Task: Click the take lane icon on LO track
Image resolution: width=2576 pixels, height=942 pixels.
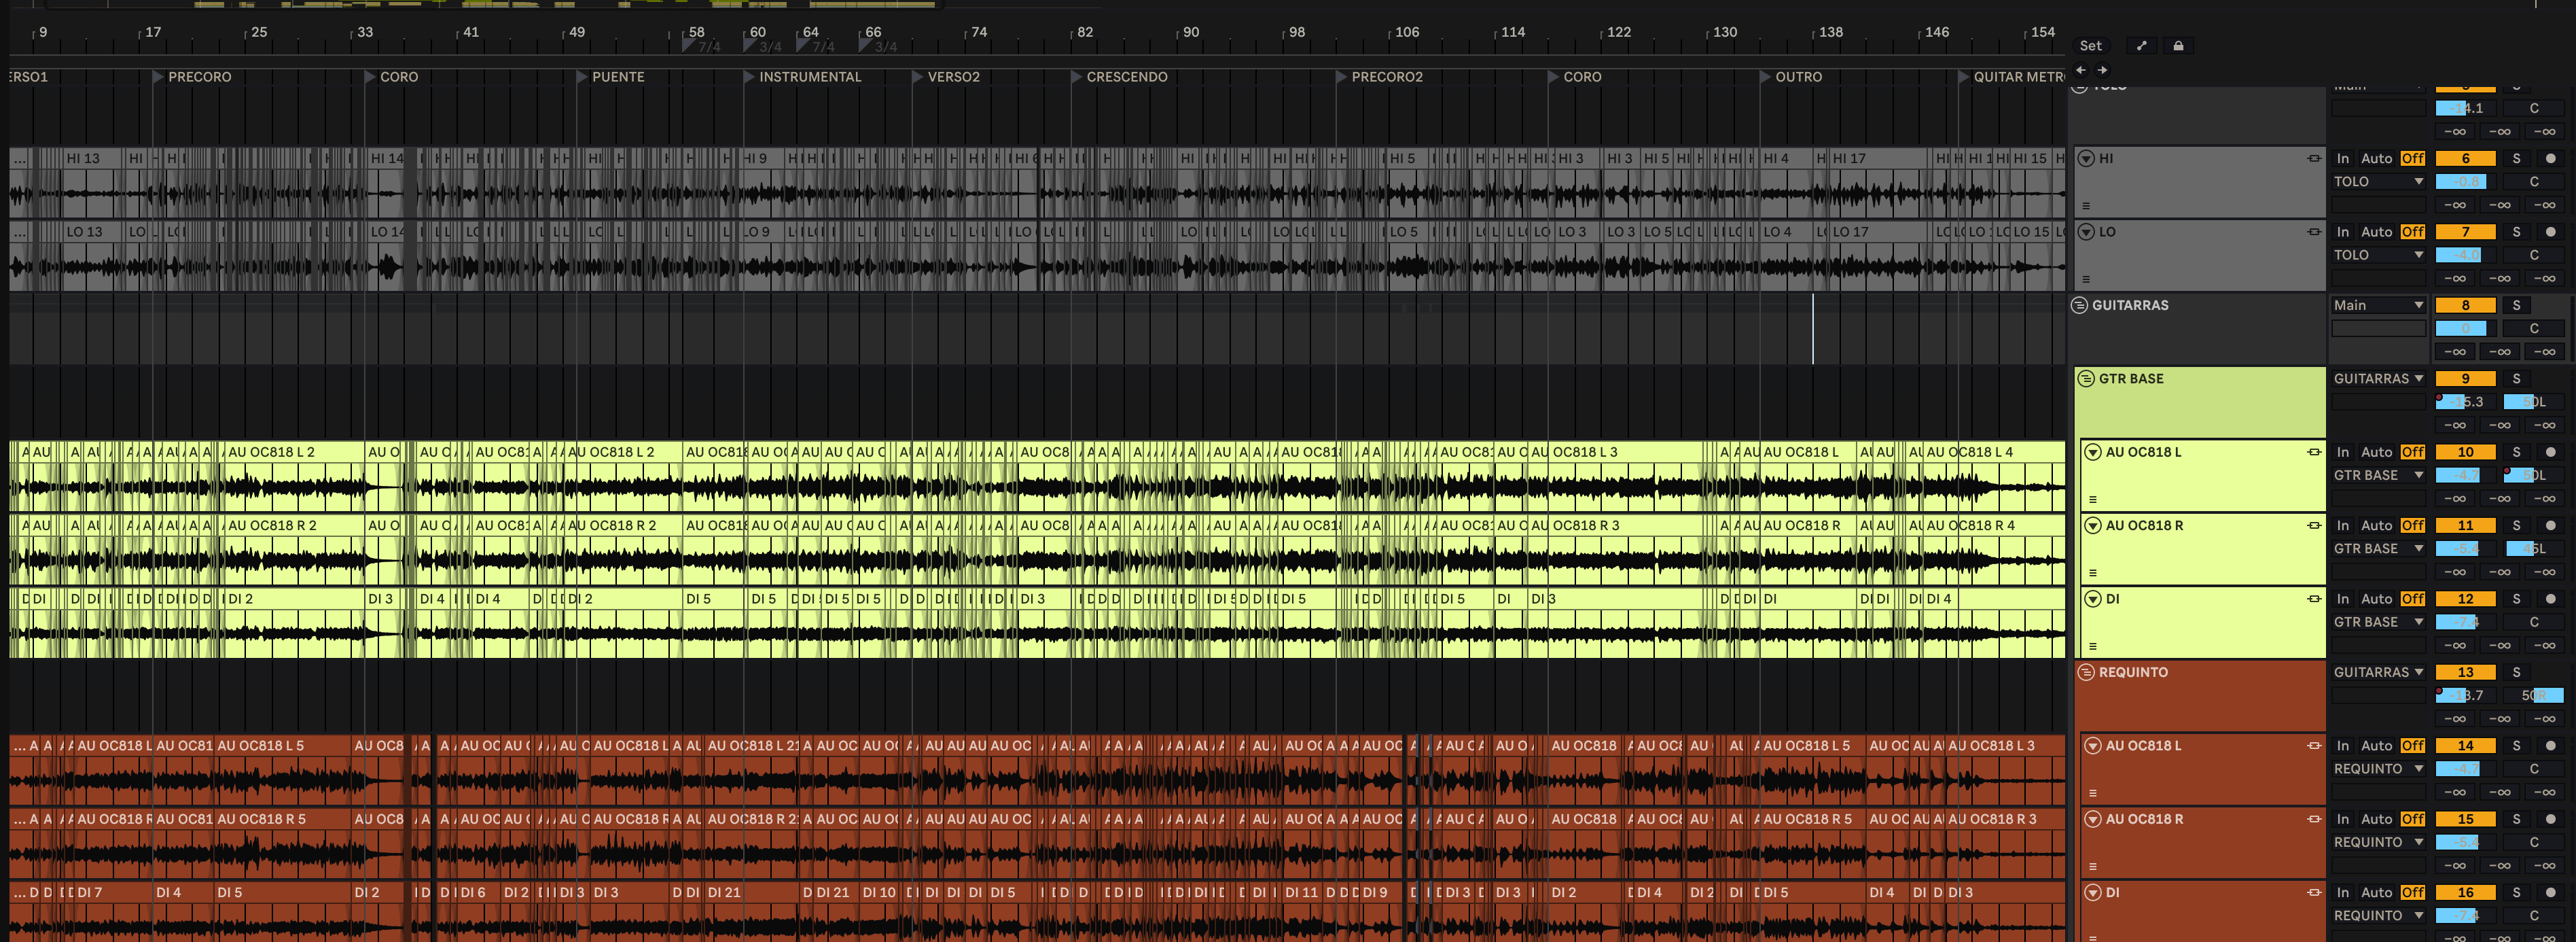Action: point(2314,232)
